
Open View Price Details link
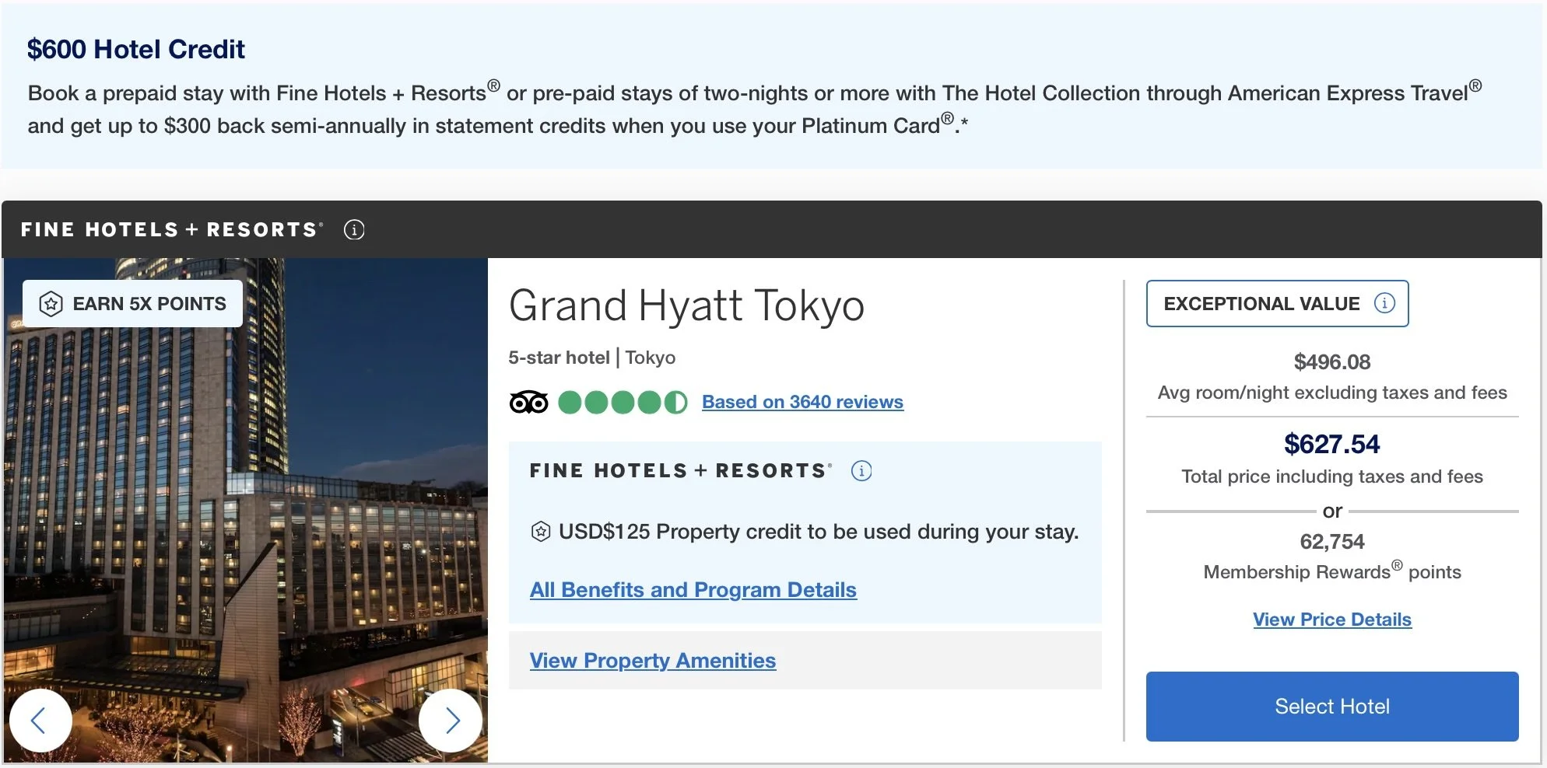[1332, 620]
